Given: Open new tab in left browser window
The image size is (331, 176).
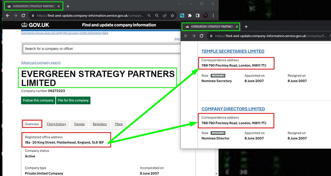Looking at the screenshot, I should (x=68, y=6).
